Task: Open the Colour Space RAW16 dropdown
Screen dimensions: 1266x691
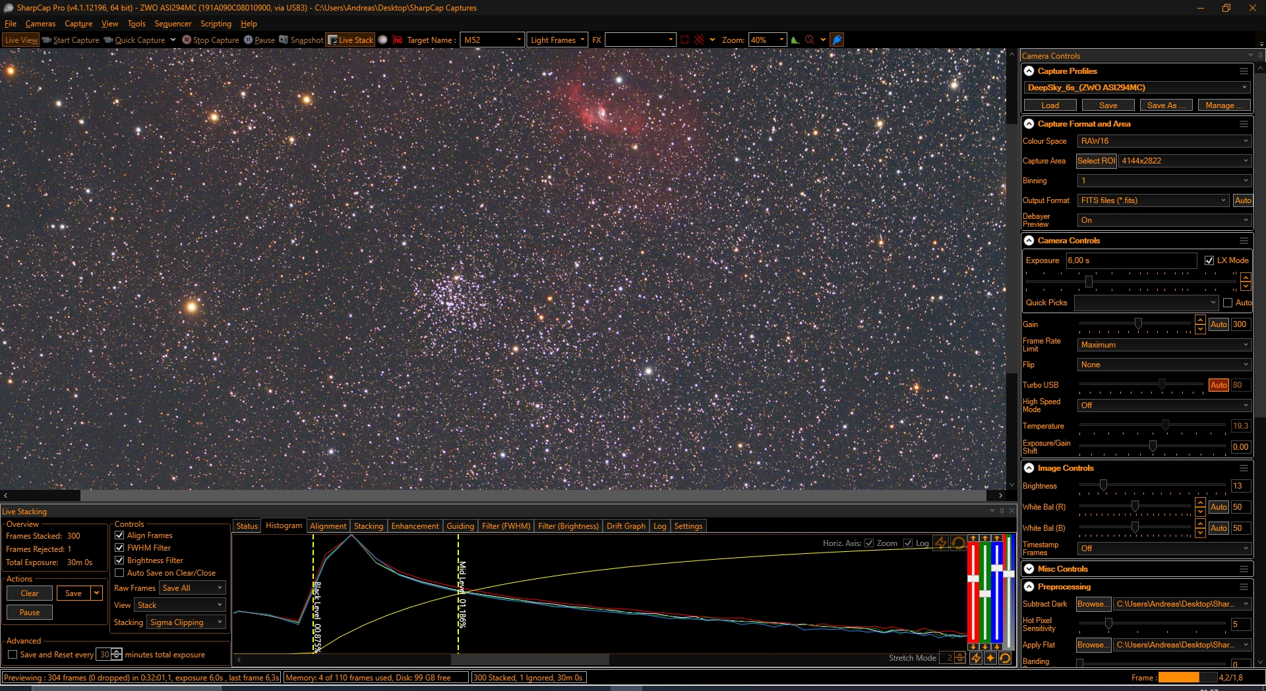Action: click(1164, 141)
